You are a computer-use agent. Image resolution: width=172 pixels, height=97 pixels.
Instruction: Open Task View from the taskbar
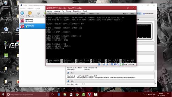pyautogui.click(x=52, y=94)
